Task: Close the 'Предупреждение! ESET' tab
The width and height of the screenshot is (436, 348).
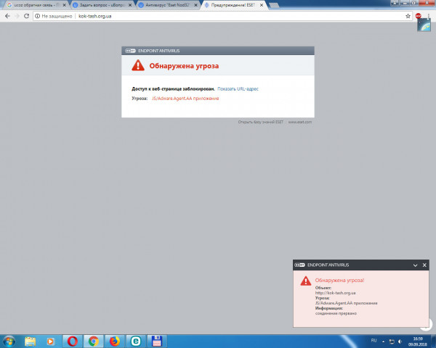Action: 262,5
